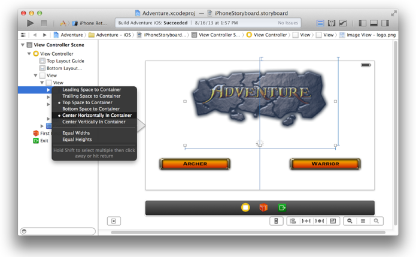Click the Adventure logo image view
The image size is (416, 257).
coord(260,98)
